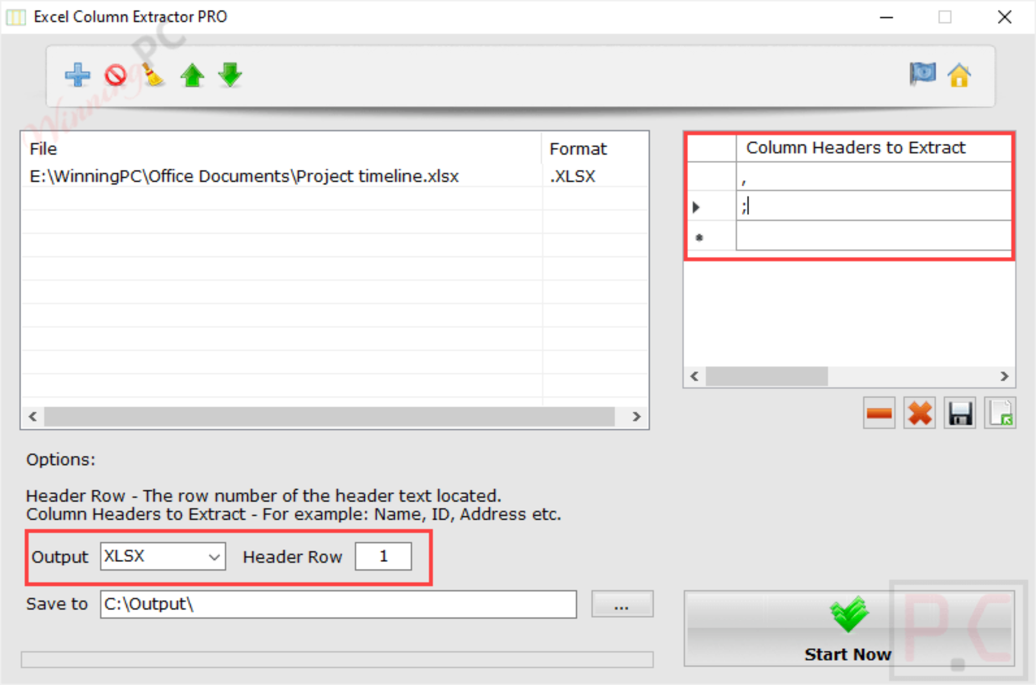The height and width of the screenshot is (685, 1036).
Task: Remove selected file using red prohibit icon
Action: [115, 75]
